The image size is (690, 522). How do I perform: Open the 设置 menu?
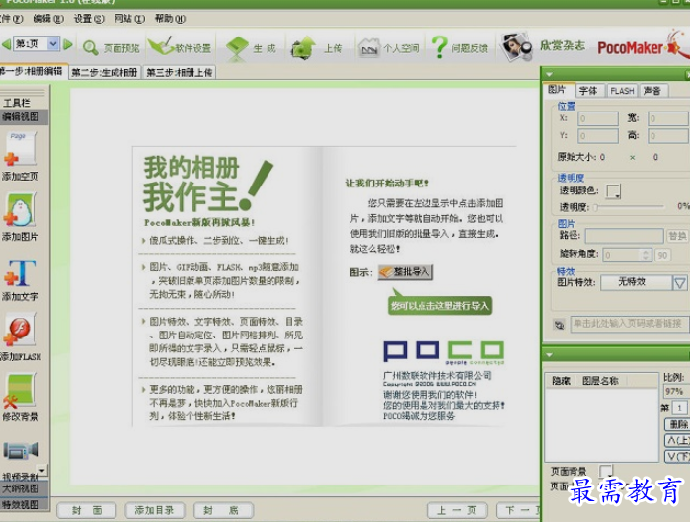coord(89,19)
